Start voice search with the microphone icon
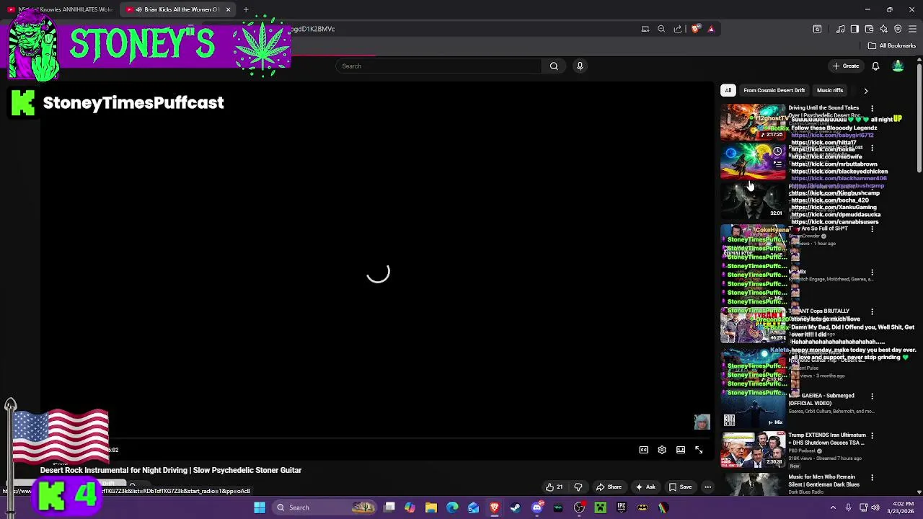The height and width of the screenshot is (519, 923). click(x=580, y=66)
